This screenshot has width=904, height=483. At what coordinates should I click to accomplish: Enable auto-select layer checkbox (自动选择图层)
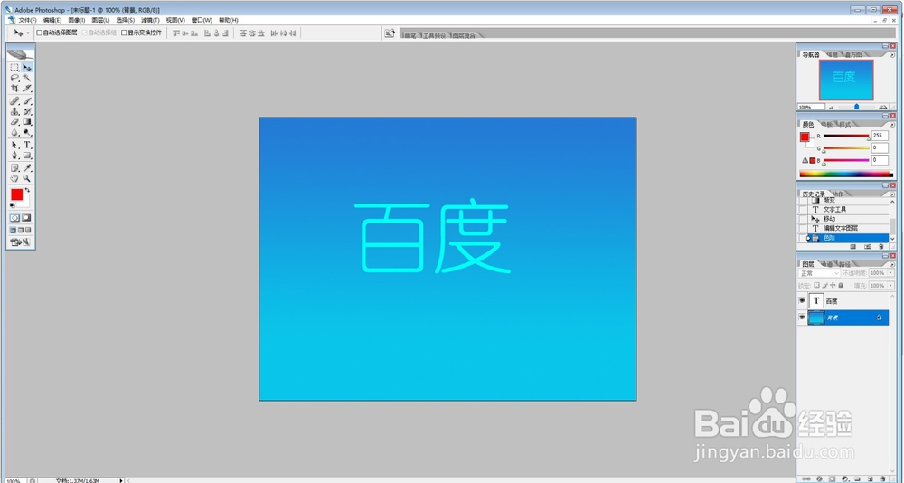[x=39, y=33]
